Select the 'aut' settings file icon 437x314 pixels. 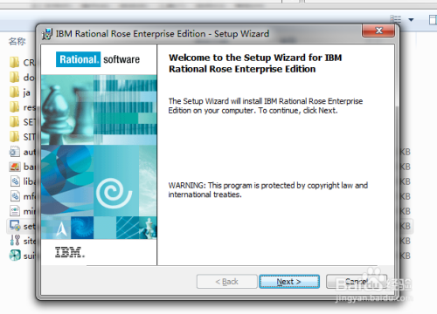[14, 152]
